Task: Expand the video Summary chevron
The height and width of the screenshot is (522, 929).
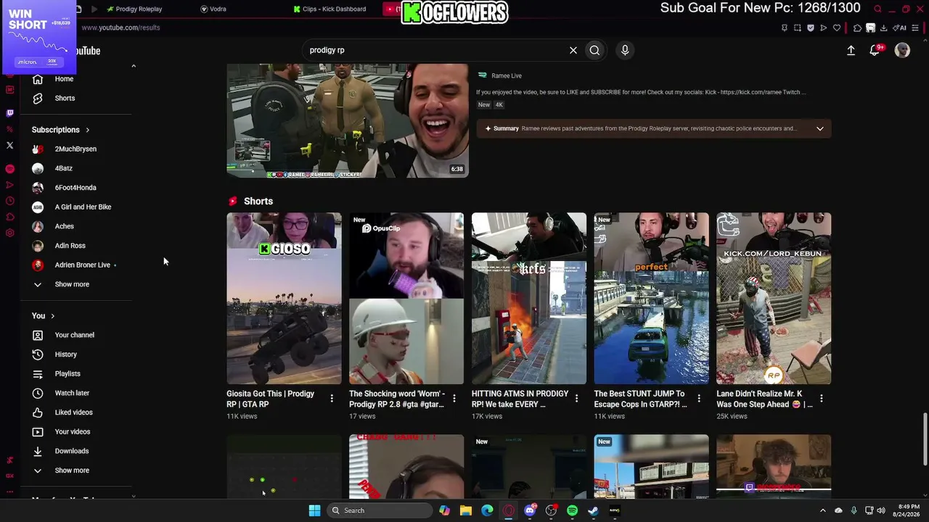Action: [x=820, y=128]
